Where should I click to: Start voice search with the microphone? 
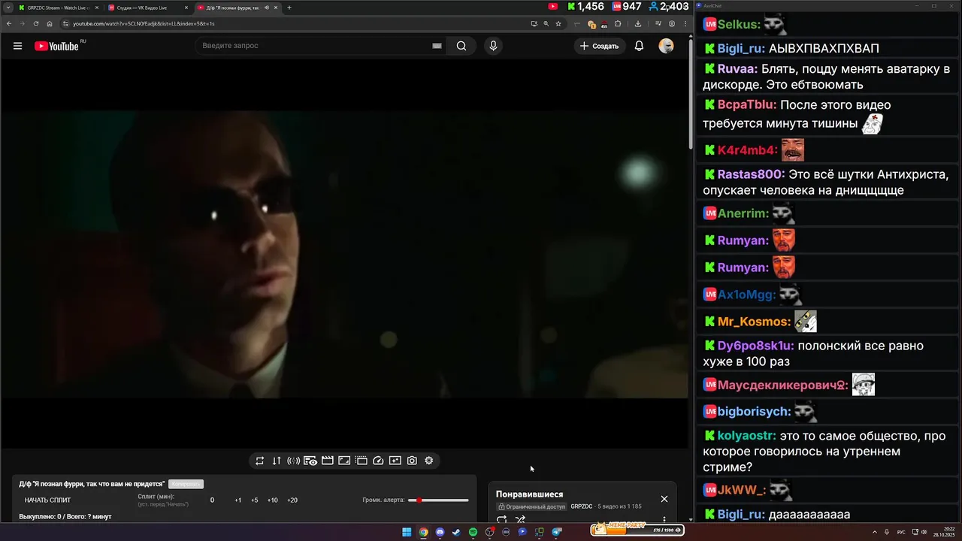(x=493, y=46)
